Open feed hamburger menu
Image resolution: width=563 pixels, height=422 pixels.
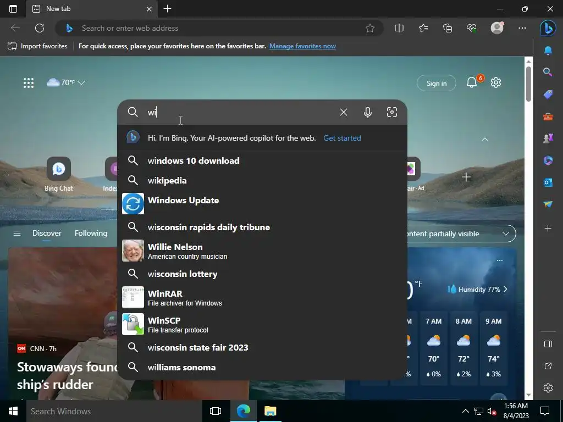(x=17, y=234)
